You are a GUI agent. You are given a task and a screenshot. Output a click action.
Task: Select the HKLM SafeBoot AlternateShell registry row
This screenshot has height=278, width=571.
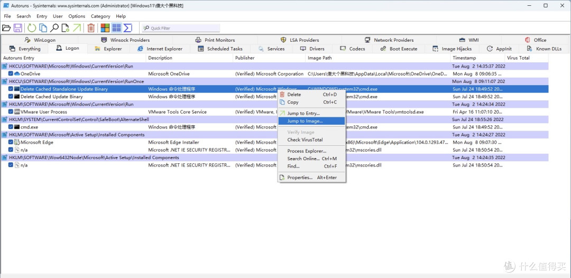[275, 119]
